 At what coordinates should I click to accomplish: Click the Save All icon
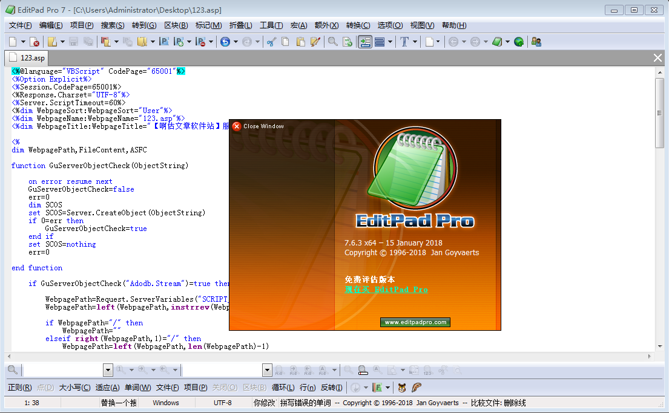[x=88, y=42]
